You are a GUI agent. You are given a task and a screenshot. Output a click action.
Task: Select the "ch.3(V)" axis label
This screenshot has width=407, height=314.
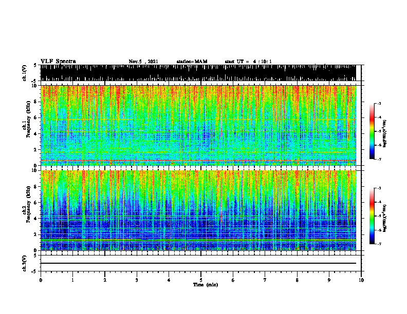(25, 263)
